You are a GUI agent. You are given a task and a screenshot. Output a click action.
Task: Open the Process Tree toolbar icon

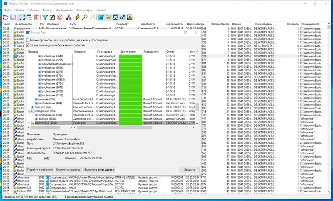point(68,17)
